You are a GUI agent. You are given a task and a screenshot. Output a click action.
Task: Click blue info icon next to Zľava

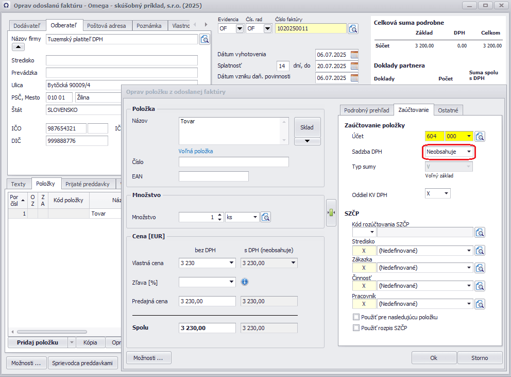245,282
